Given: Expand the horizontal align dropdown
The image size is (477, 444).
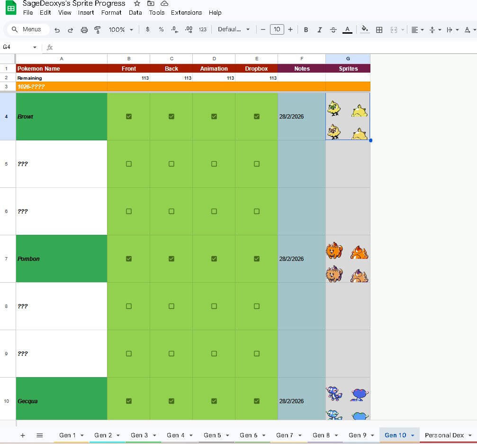Looking at the screenshot, I should pyautogui.click(x=422, y=30).
